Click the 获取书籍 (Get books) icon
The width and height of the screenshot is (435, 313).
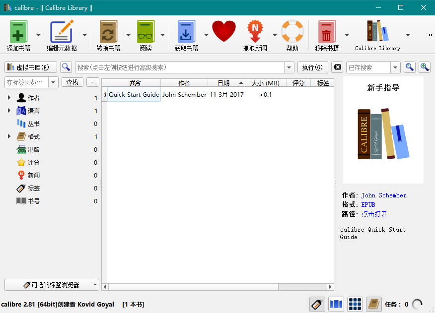(186, 31)
